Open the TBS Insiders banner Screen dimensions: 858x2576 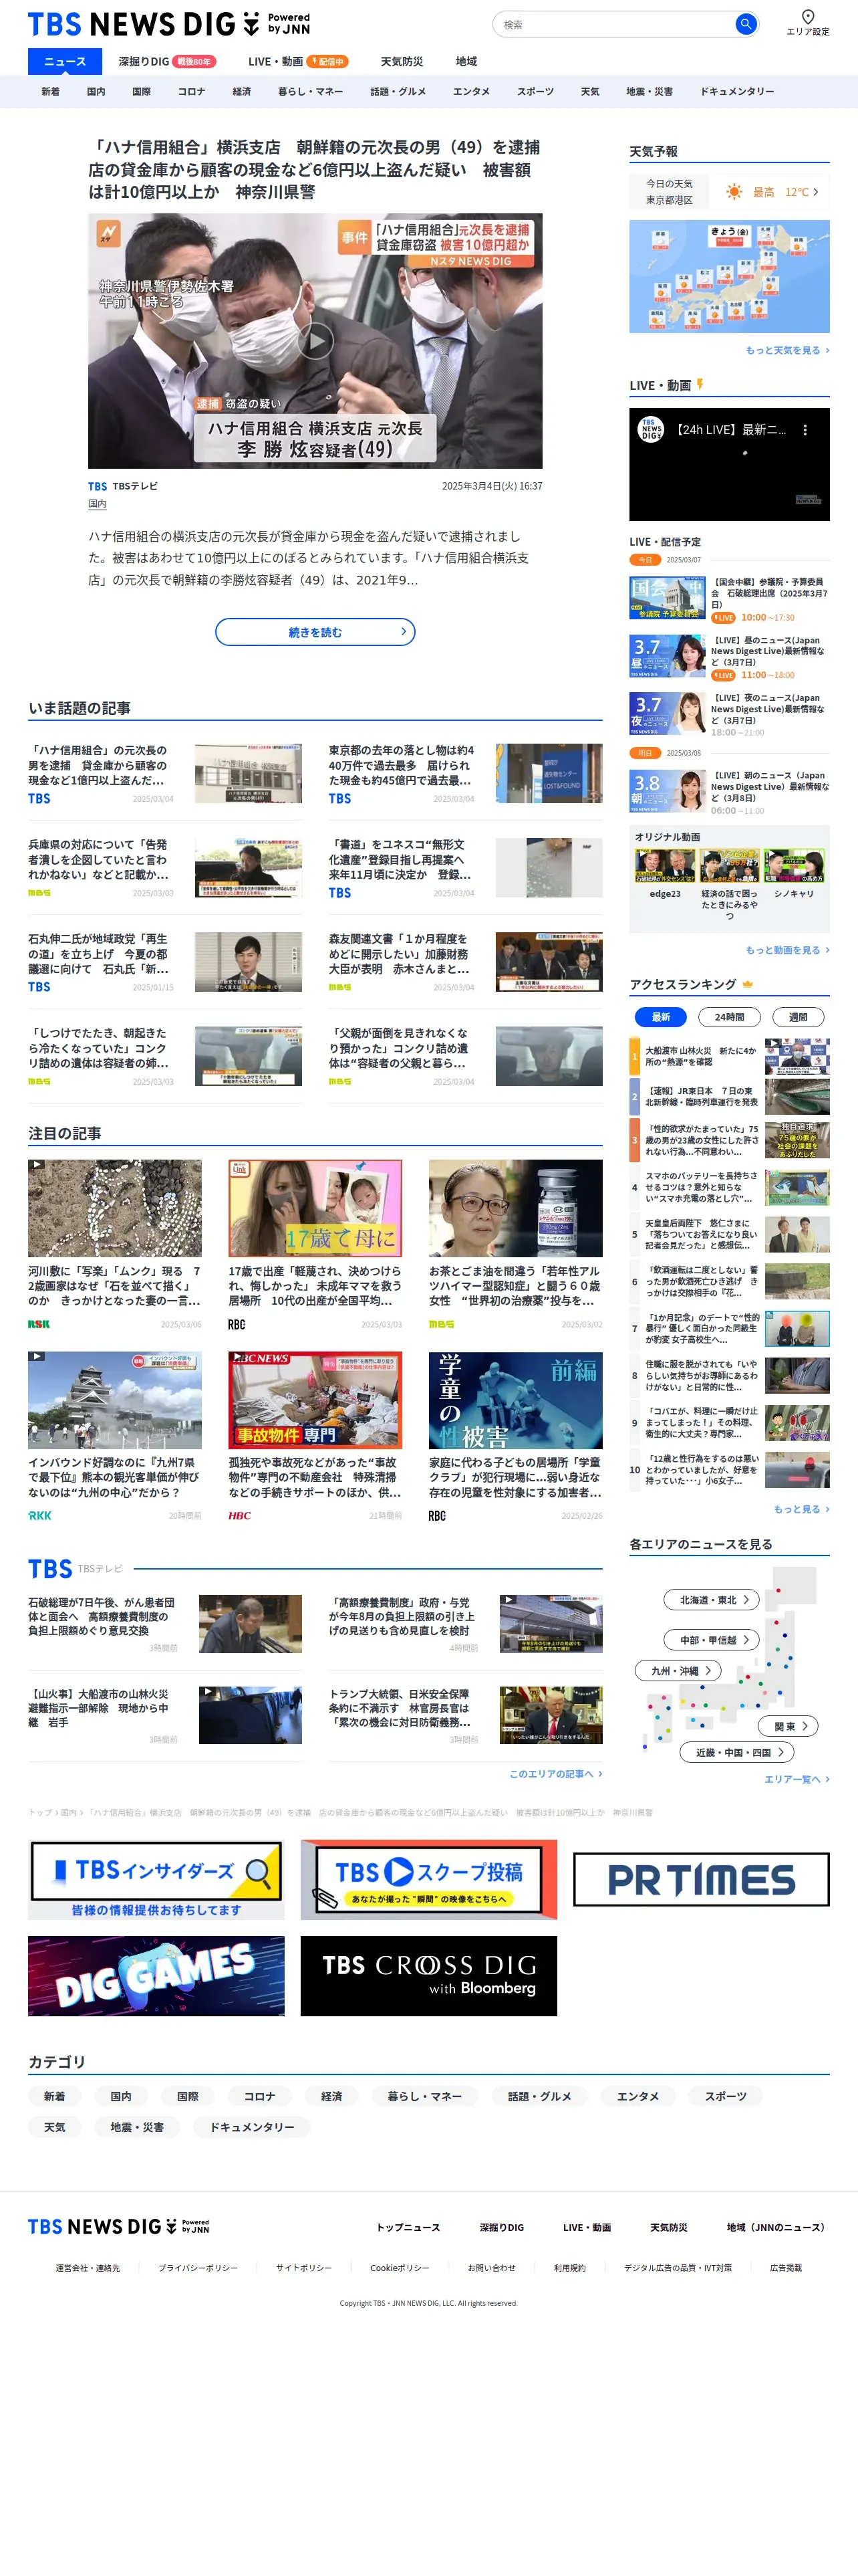pos(156,1879)
